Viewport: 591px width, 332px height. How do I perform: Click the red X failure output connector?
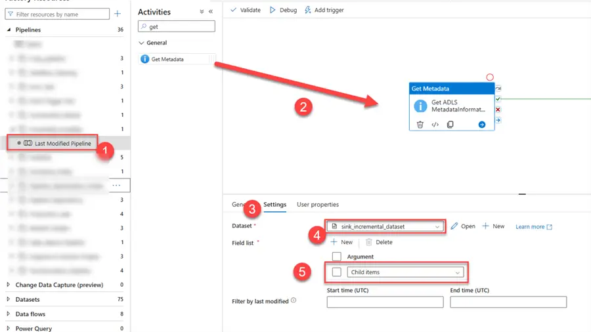coord(498,110)
